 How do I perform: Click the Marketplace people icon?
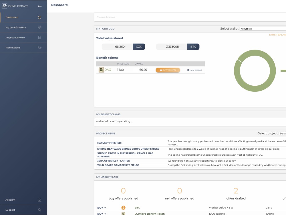click(39, 48)
